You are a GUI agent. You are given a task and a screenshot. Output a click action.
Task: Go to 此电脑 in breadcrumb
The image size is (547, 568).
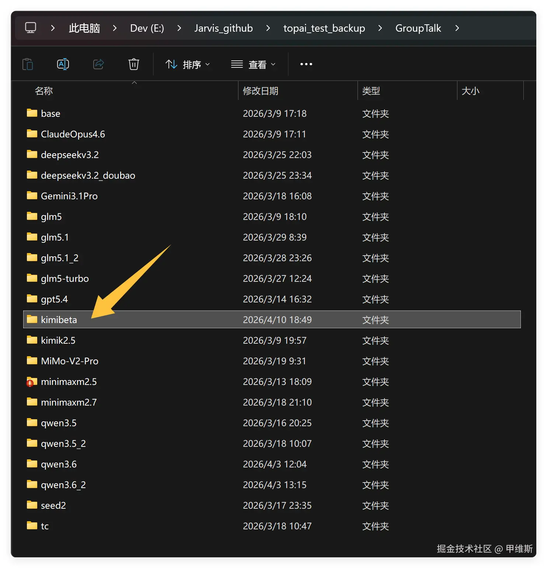84,28
